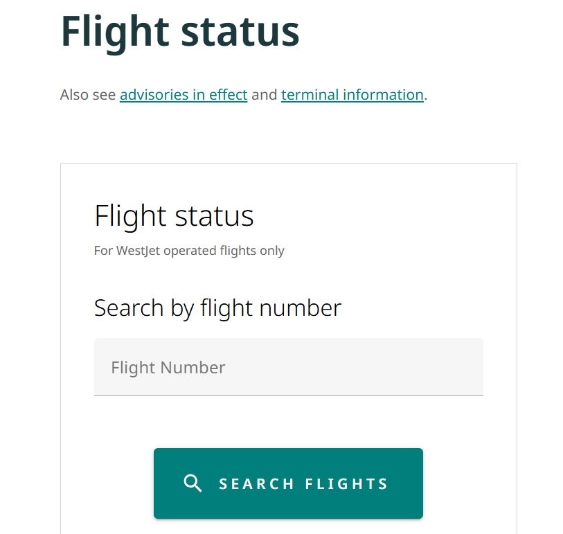563x534 pixels.
Task: Click the word "terminal" in the link
Action: coord(309,95)
